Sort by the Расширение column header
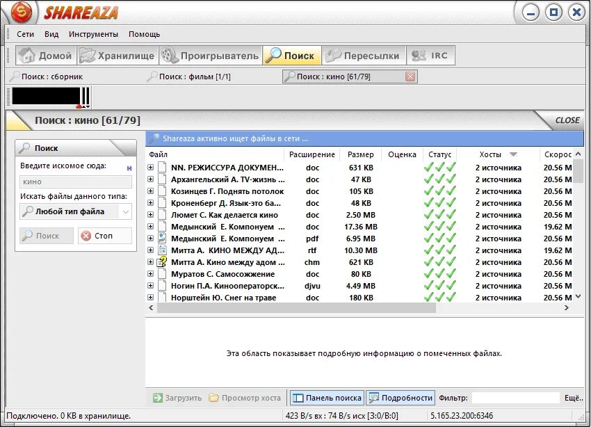Viewport: 591px width, 427px height. (311, 154)
